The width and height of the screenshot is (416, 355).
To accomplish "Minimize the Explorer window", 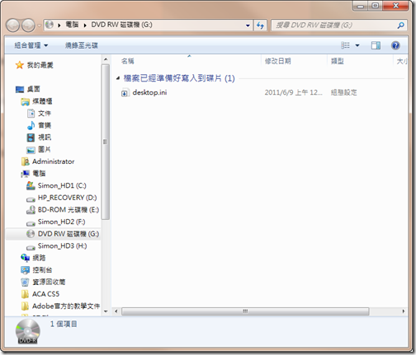I will 361,6.
